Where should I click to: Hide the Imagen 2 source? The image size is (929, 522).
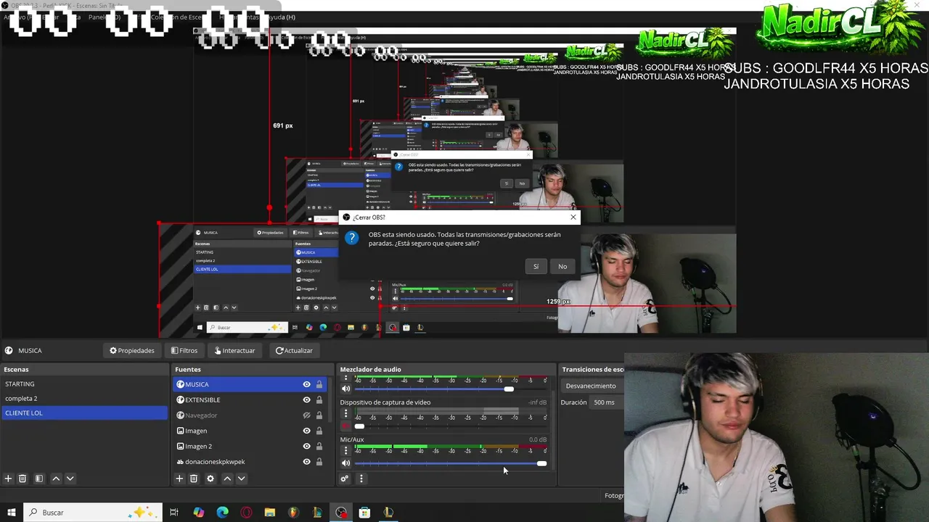pos(306,446)
